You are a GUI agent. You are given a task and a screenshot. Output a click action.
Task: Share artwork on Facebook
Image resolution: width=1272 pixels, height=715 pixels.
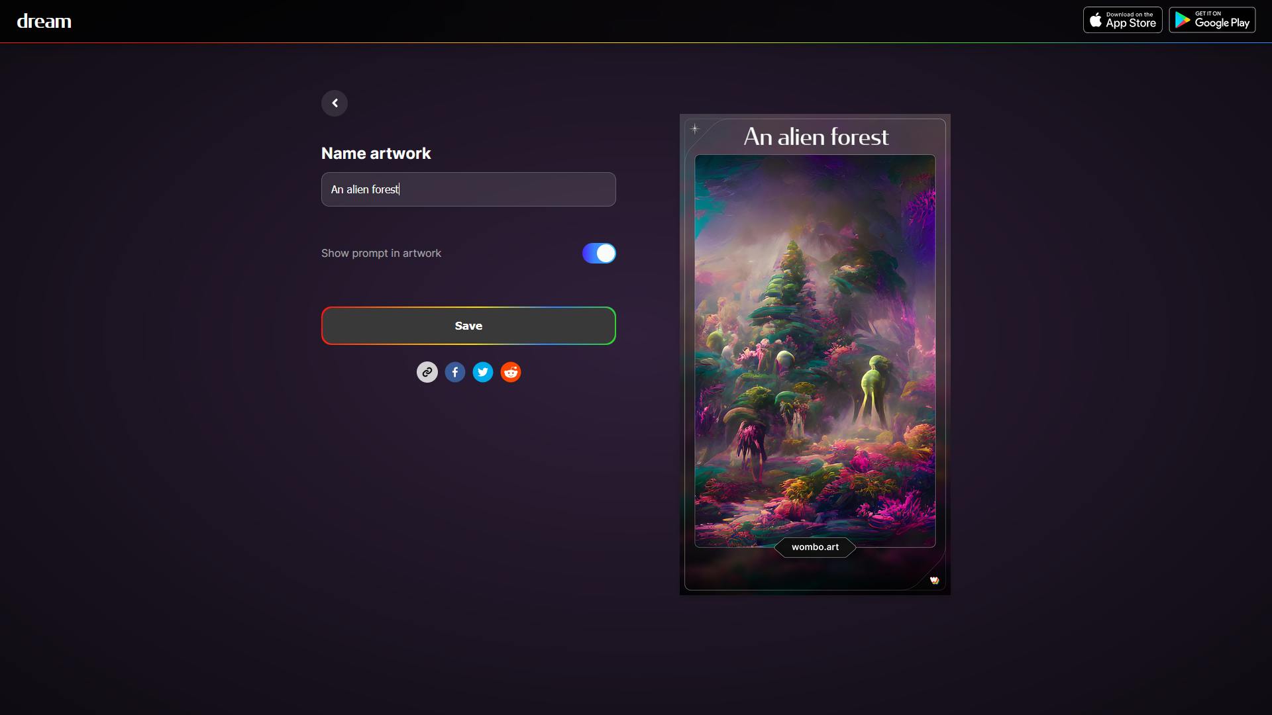(455, 372)
